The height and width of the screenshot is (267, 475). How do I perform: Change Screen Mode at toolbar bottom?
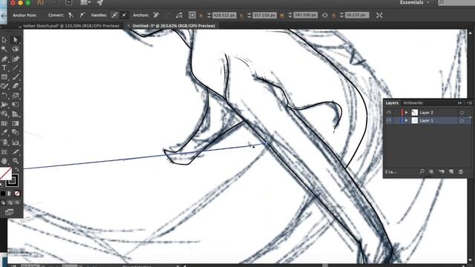(9, 212)
